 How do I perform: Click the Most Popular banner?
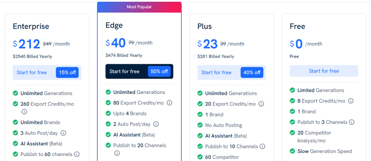pos(139,7)
